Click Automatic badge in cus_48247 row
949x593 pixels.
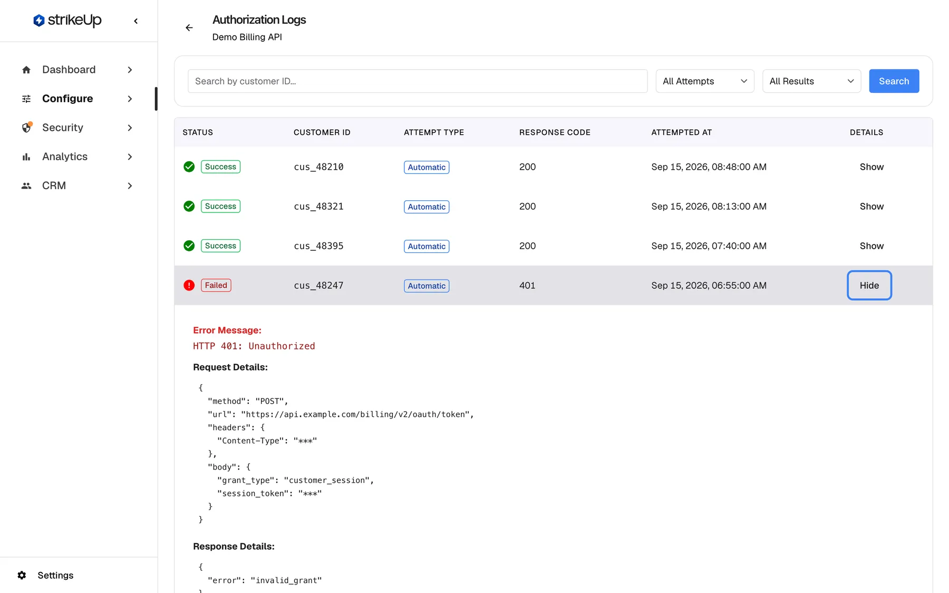point(427,286)
